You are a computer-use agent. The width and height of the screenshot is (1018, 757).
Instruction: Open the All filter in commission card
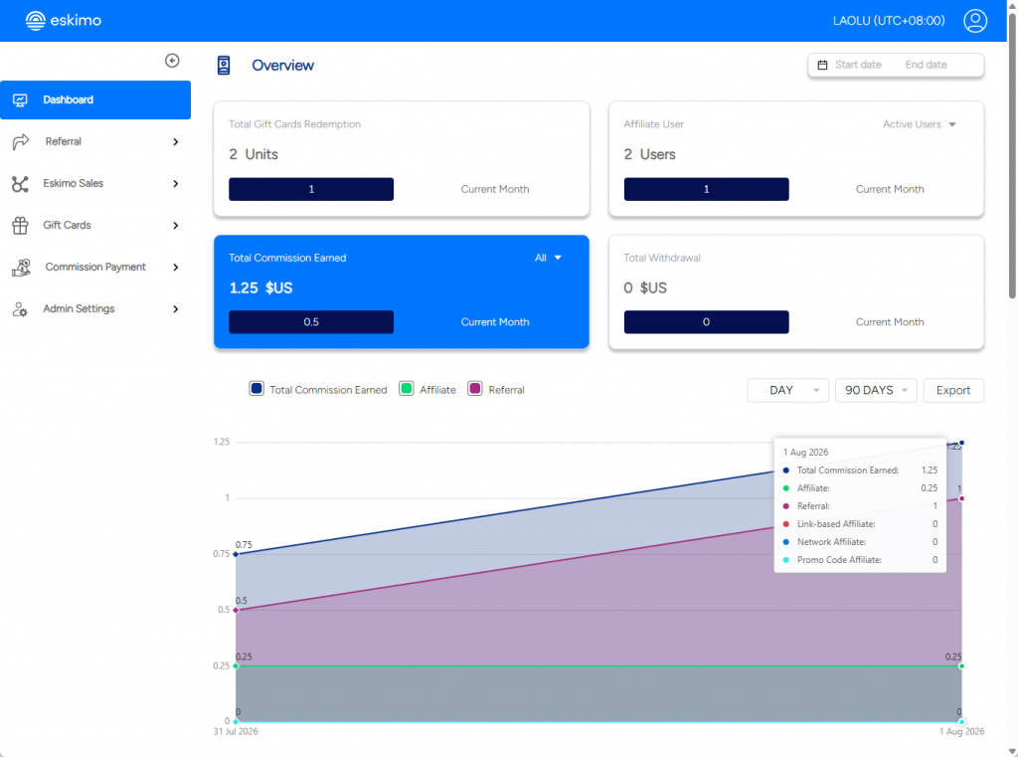point(548,258)
